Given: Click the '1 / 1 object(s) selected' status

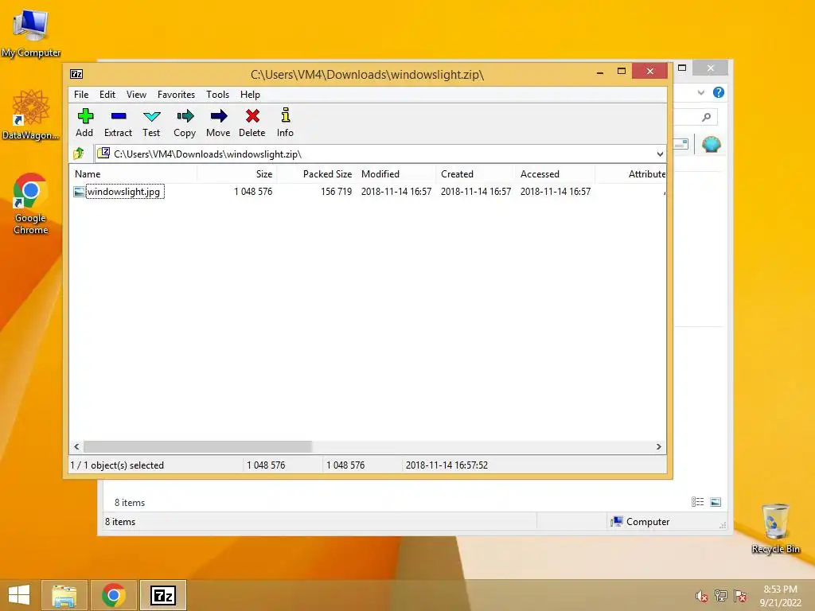Looking at the screenshot, I should 117,465.
